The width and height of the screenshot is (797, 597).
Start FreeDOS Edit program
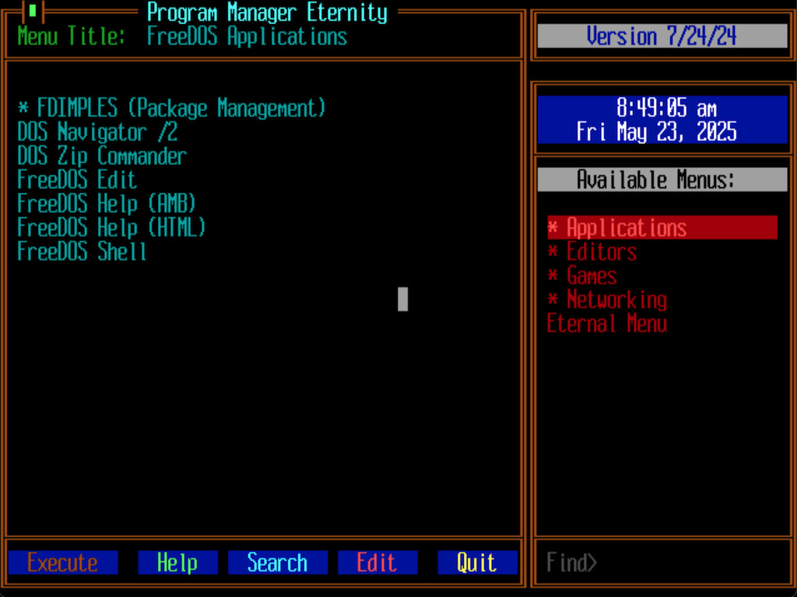77,180
